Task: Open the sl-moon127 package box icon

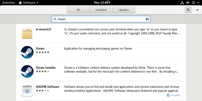Action: pos(27,33)
